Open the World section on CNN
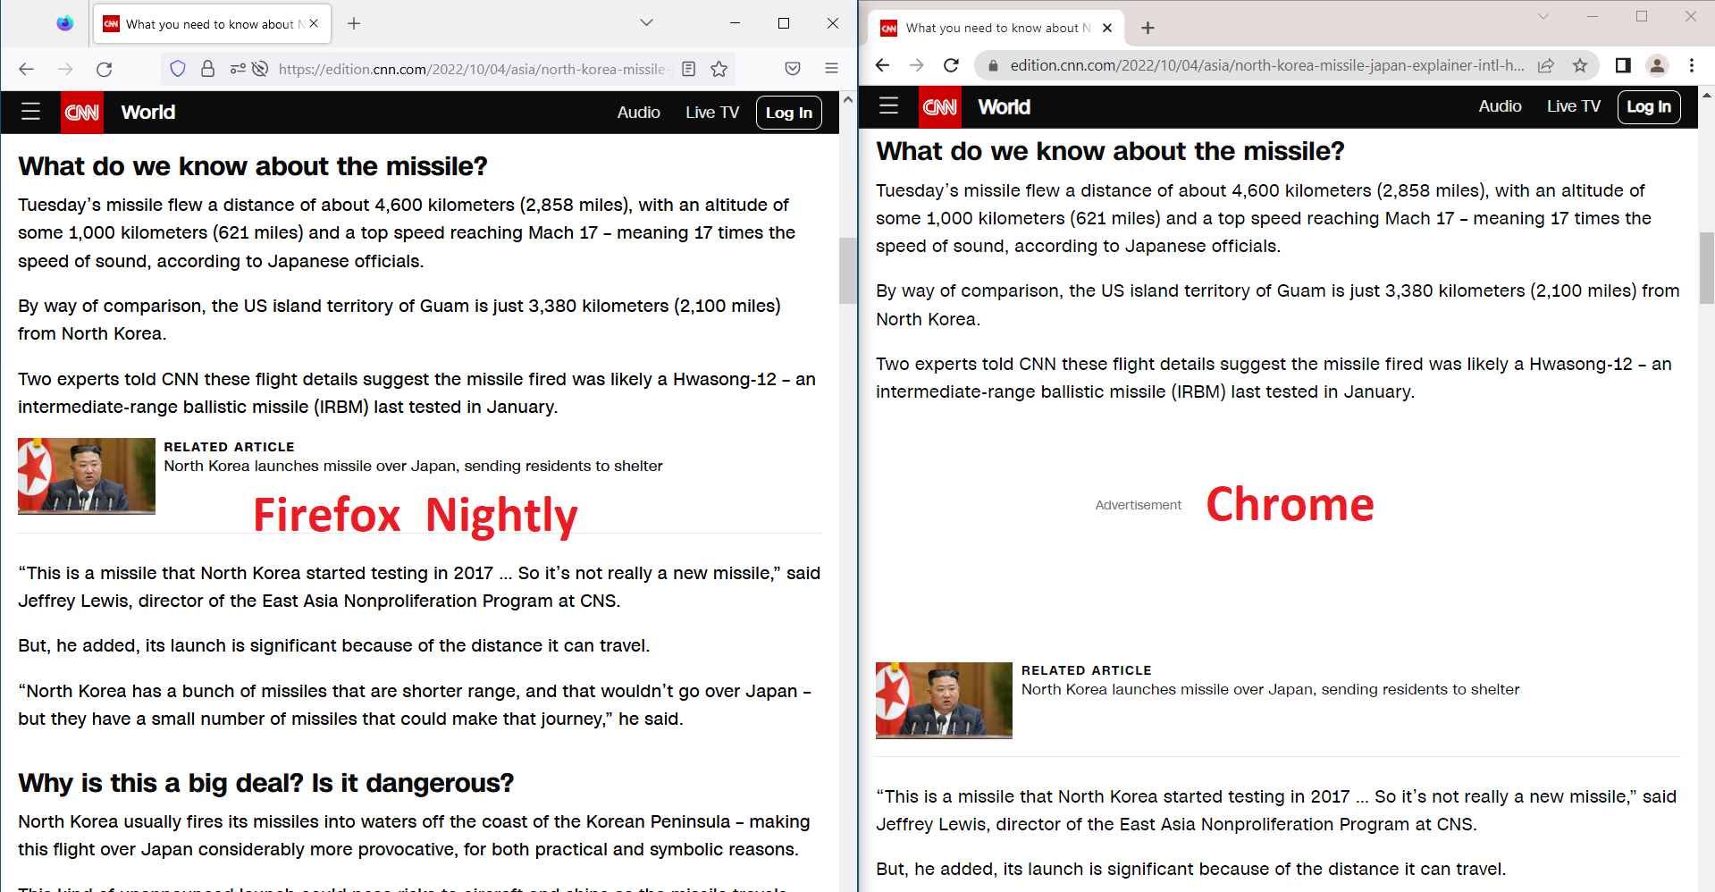This screenshot has height=892, width=1715. pyautogui.click(x=147, y=112)
